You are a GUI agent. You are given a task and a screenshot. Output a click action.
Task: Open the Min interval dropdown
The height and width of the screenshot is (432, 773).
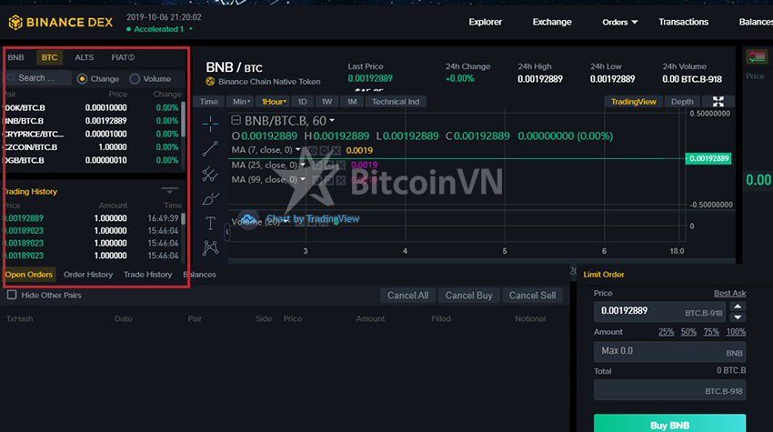pos(240,102)
